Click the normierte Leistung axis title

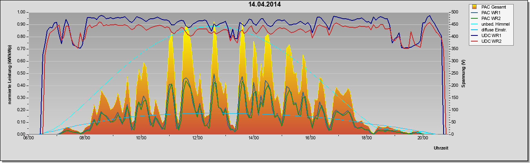coord(9,73)
